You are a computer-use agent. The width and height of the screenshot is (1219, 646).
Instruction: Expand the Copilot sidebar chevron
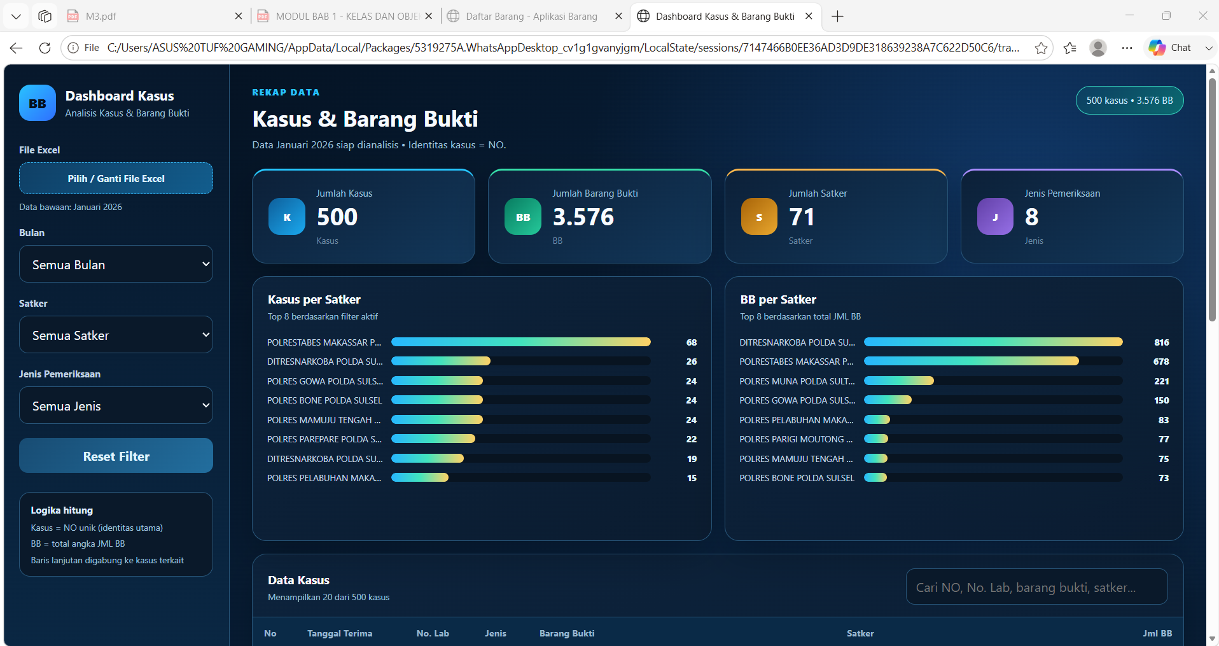pos(1209,48)
